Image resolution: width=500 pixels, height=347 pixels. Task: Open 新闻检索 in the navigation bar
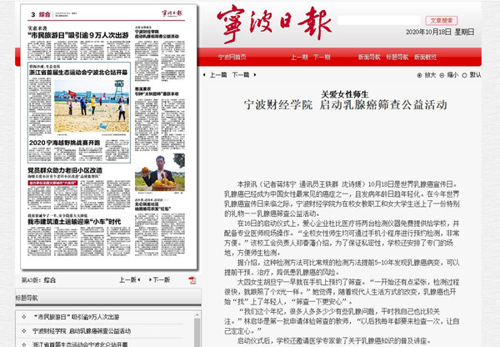coord(423,58)
